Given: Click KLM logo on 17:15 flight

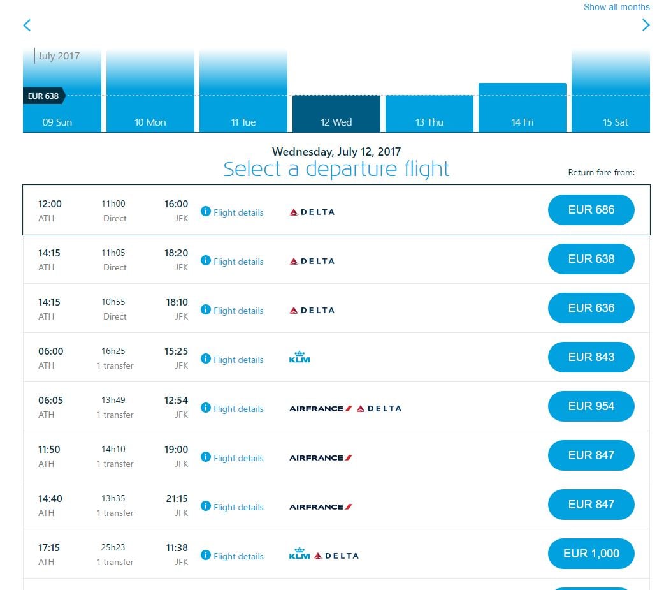Looking at the screenshot, I should [300, 554].
